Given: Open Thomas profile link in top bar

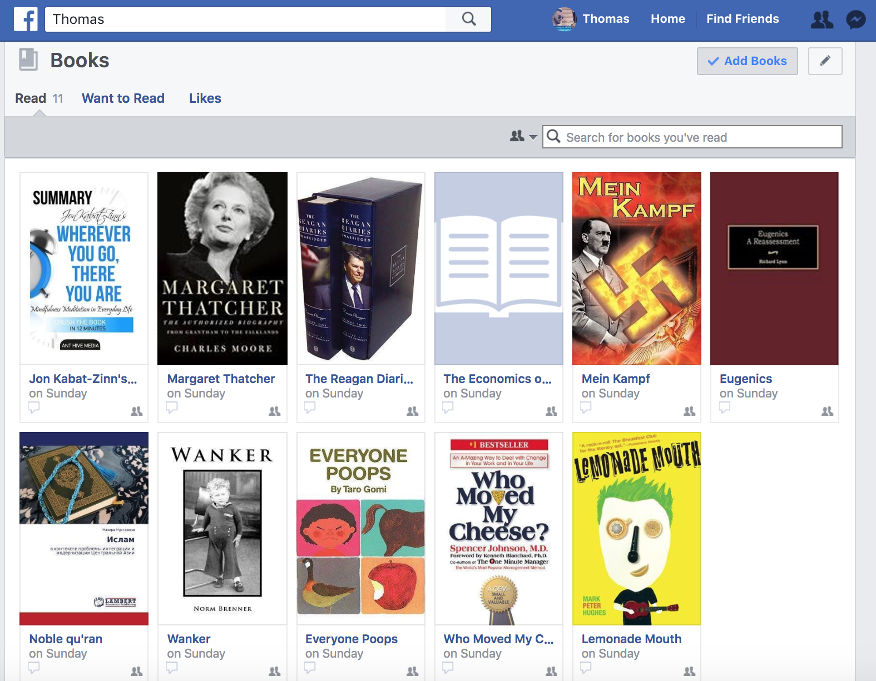Looking at the screenshot, I should [606, 19].
